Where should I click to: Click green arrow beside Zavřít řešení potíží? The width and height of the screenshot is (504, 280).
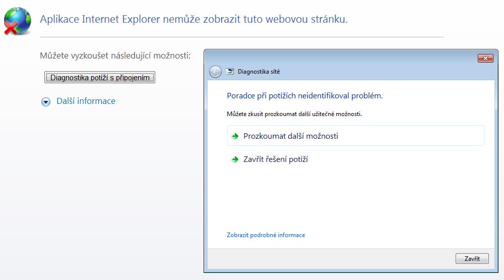(235, 159)
